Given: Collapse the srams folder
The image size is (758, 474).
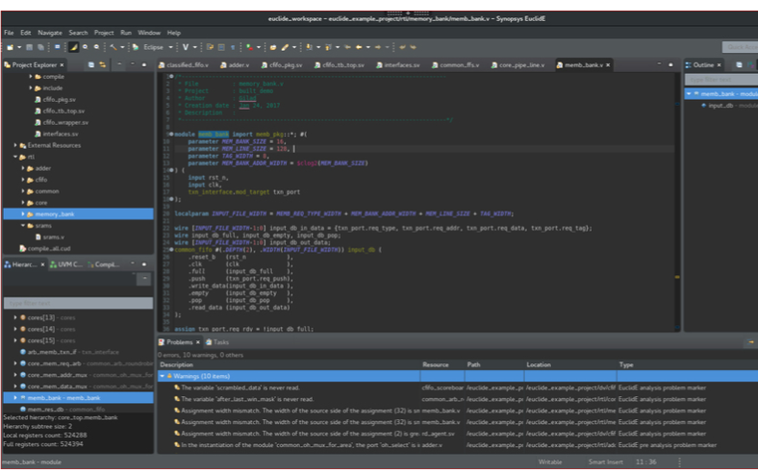Looking at the screenshot, I should pos(23,226).
